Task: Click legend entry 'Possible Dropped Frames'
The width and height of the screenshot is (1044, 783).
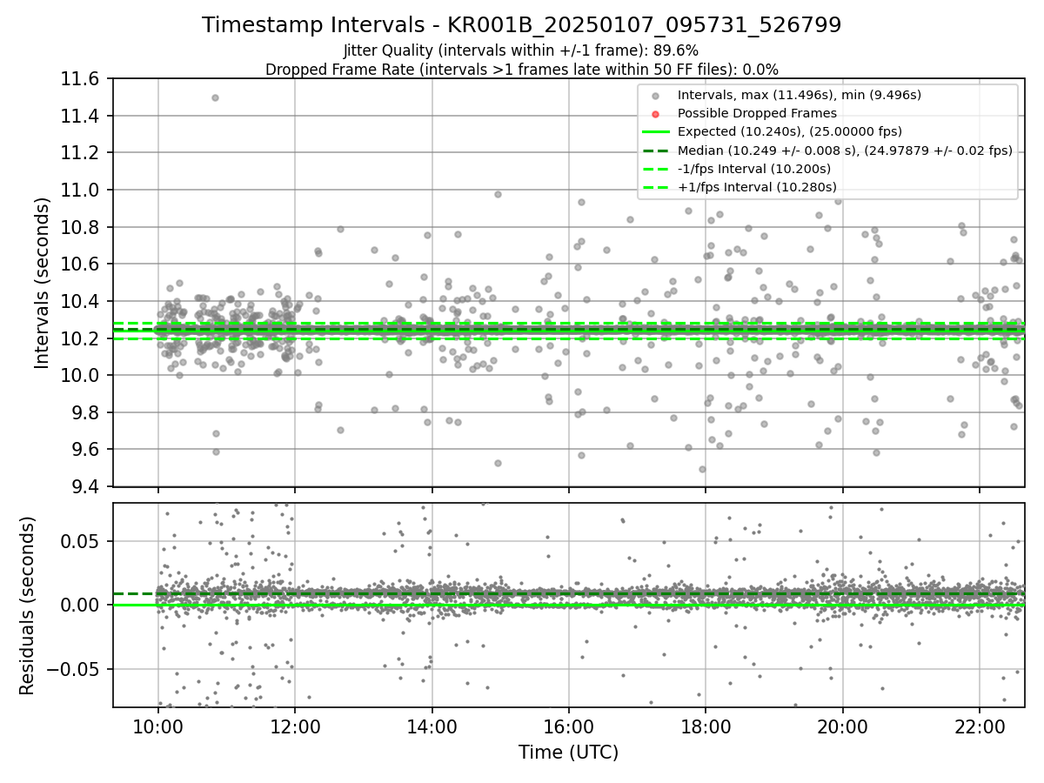Action: pyautogui.click(x=757, y=113)
